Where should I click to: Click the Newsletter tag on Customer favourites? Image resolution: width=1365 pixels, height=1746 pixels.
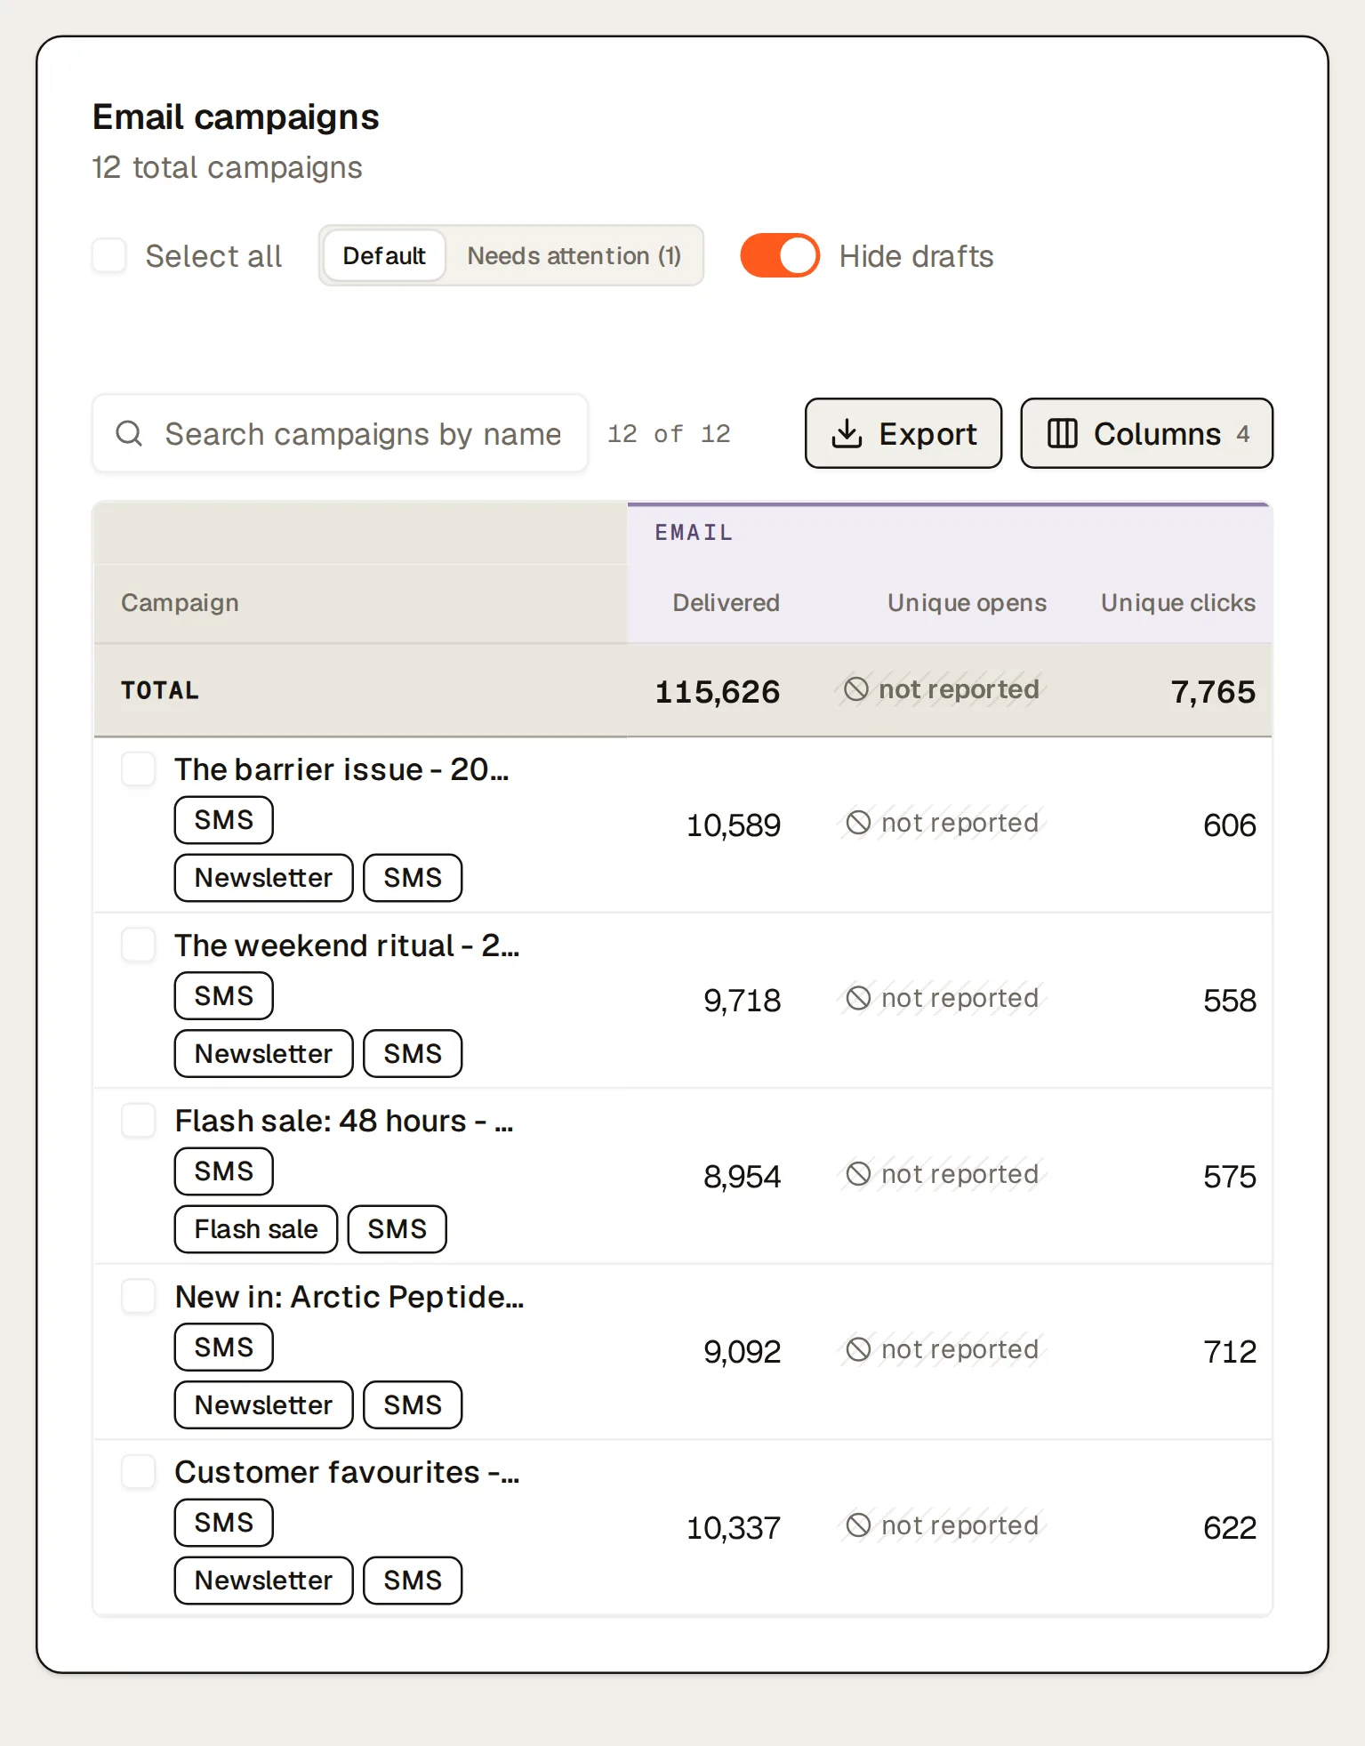264,1581
